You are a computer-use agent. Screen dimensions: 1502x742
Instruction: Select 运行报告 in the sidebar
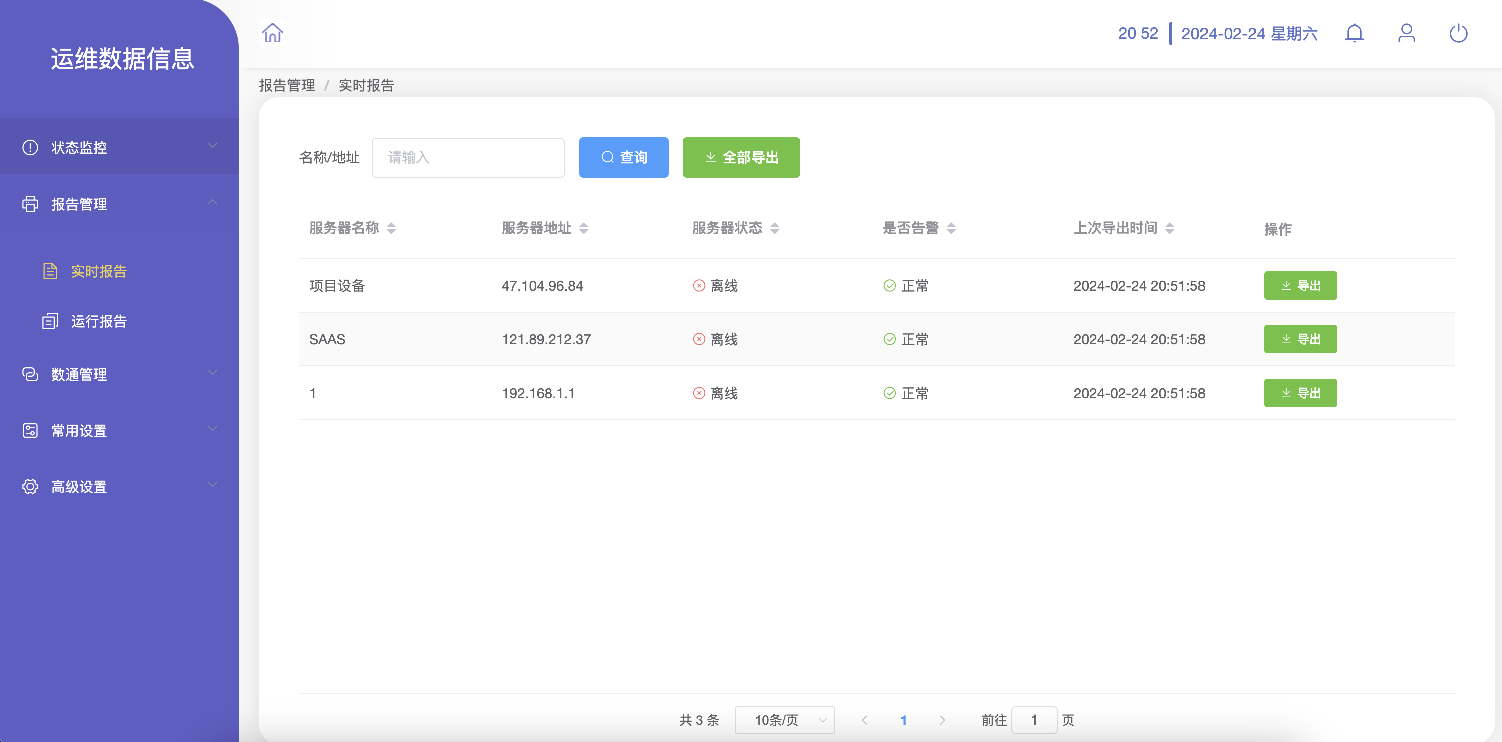tap(119, 321)
